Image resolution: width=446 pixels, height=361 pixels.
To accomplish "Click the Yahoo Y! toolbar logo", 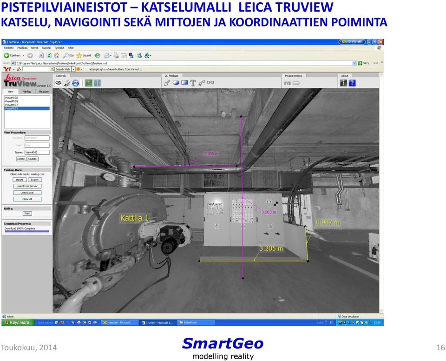I will 7,69.
